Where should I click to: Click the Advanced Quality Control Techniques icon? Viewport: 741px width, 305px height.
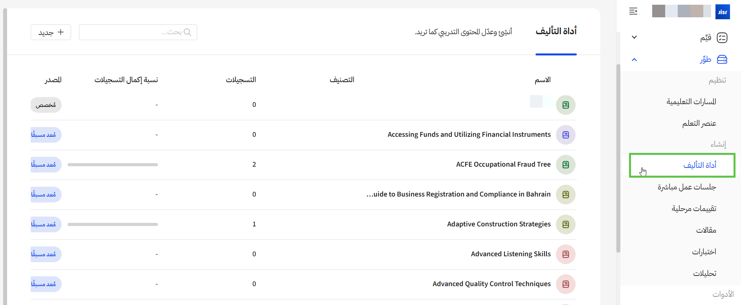[x=565, y=284]
